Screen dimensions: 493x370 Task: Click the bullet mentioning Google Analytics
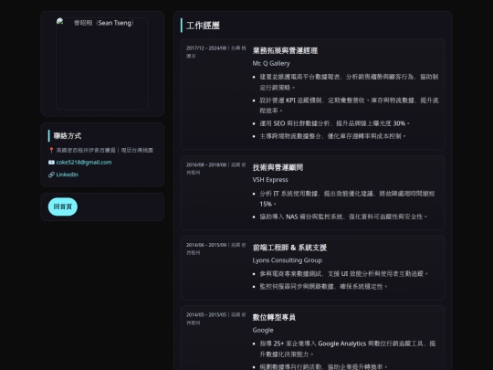(348, 349)
